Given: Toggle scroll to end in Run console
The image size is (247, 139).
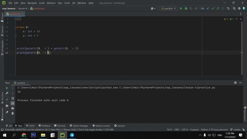Looking at the screenshot, I should pyautogui.click(x=13, y=103).
